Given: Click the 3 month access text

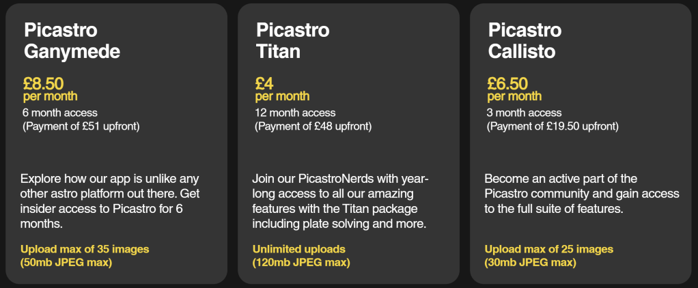Looking at the screenshot, I should click(525, 113).
